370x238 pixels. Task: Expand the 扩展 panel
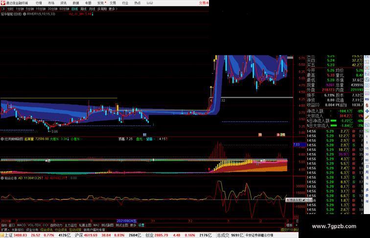5,230
